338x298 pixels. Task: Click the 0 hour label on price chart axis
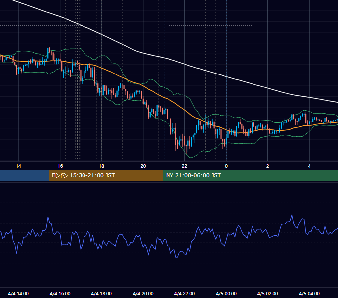[226, 166]
